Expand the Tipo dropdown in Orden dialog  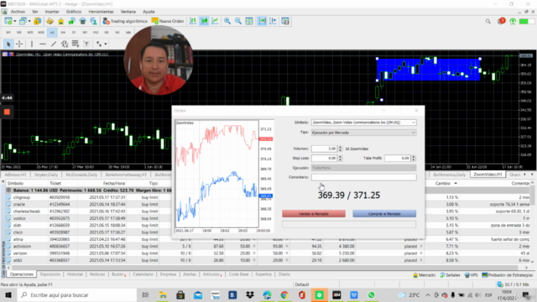[414, 133]
